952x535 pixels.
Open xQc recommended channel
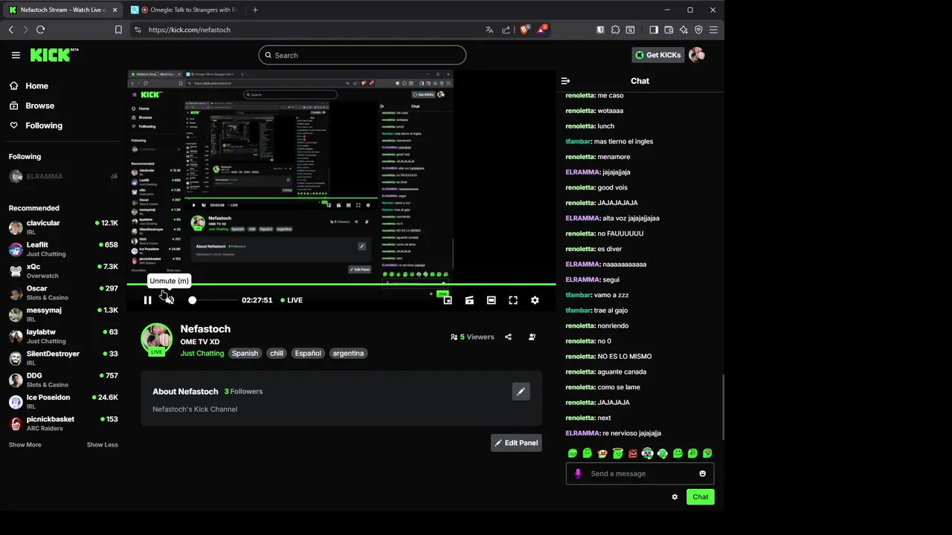(x=63, y=271)
